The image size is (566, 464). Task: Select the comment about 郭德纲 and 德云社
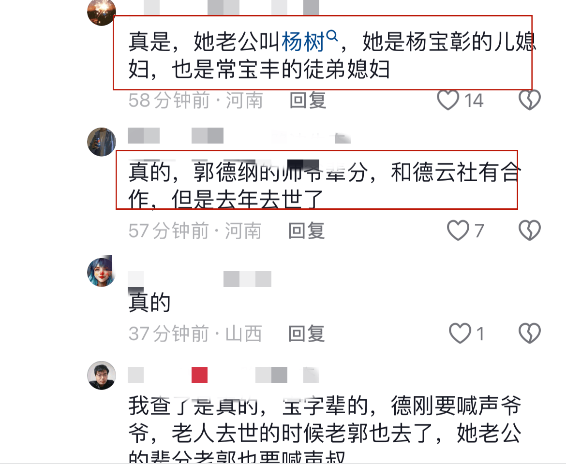[x=325, y=186]
